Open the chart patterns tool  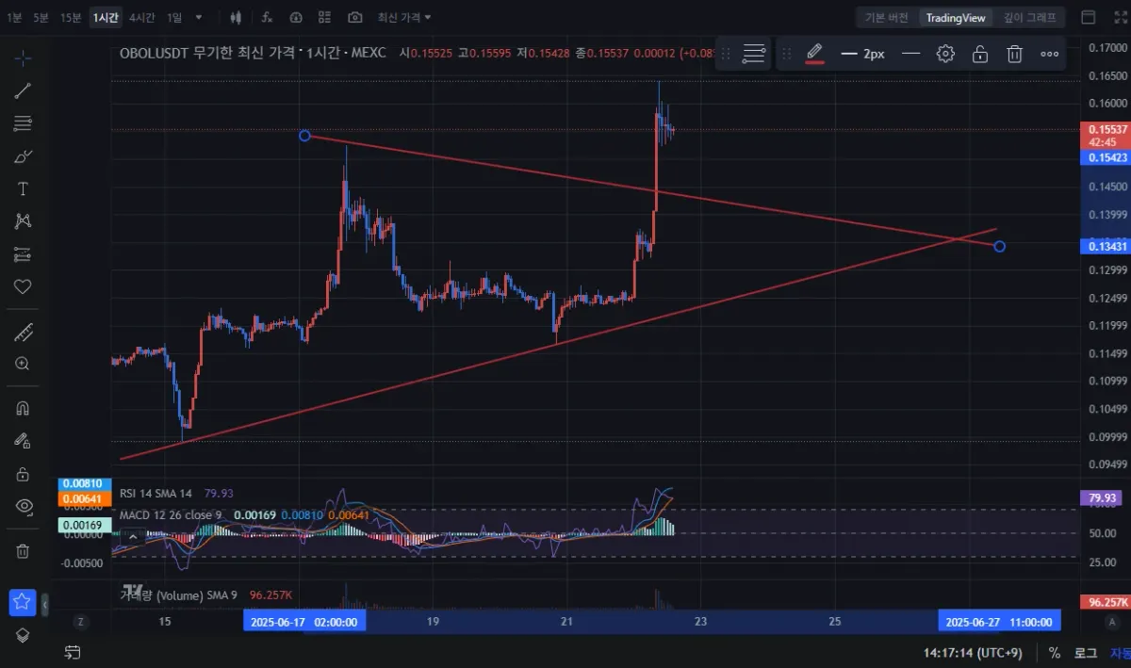pyautogui.click(x=23, y=221)
